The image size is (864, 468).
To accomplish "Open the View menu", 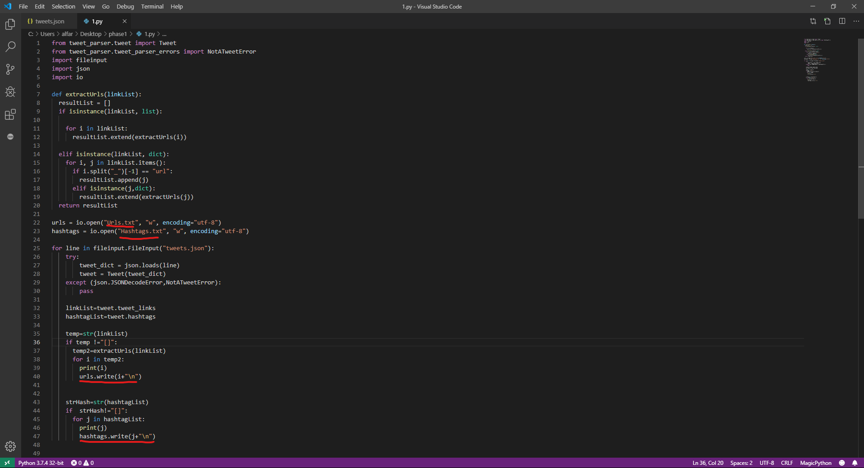I will [x=89, y=6].
